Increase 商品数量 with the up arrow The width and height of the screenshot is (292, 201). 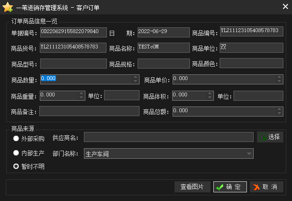[135, 77]
